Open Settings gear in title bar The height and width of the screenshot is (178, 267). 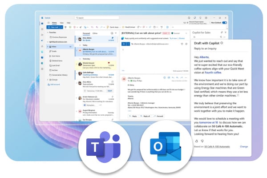tap(206, 18)
